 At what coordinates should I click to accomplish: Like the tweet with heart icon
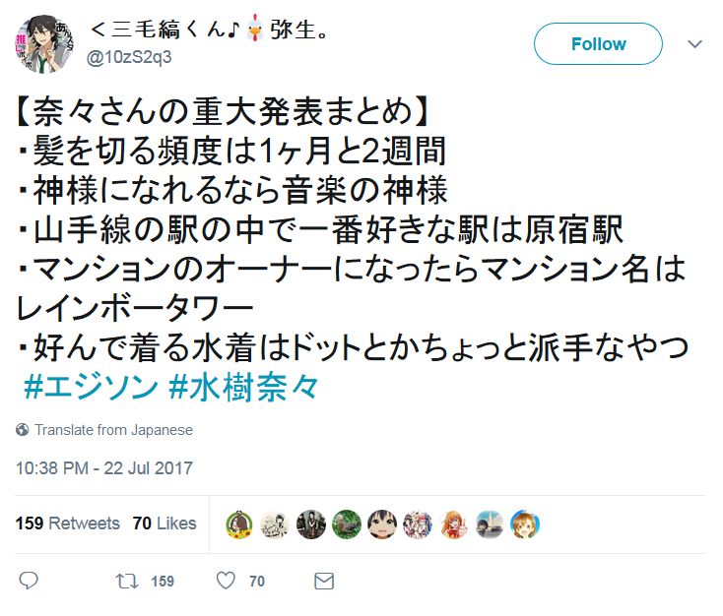(x=226, y=581)
